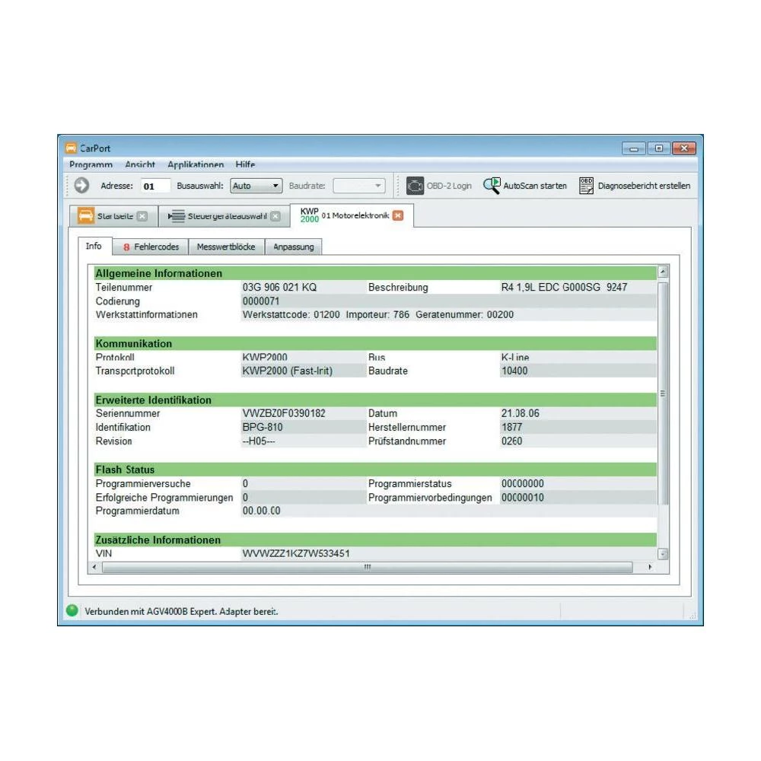Close the Steuergeräteauswahl tab
Viewport: 761px width, 761px height.
(x=275, y=216)
